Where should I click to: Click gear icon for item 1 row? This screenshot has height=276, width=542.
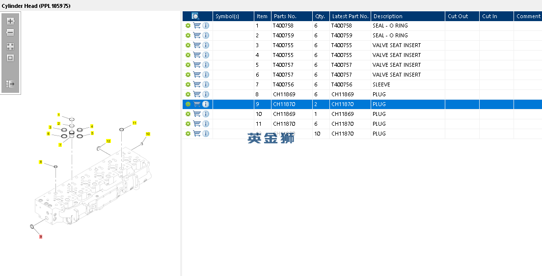point(188,26)
